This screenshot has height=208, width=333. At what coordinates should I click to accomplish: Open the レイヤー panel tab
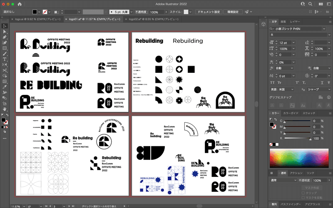pyautogui.click(x=295, y=22)
